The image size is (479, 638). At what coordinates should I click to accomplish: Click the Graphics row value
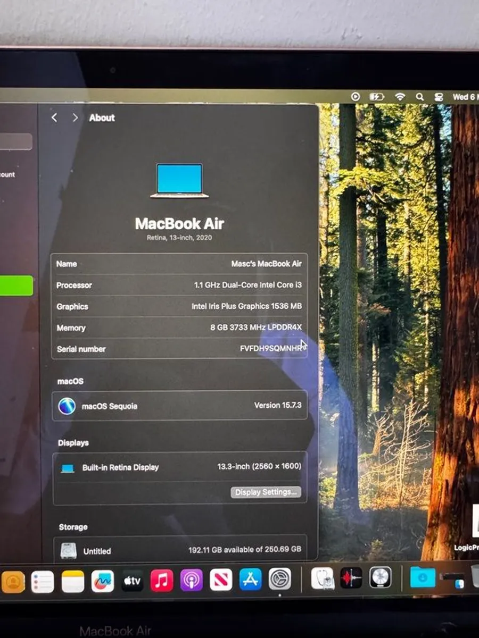246,306
